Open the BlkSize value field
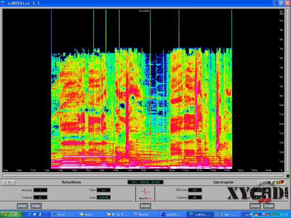Screen dimensions: 291x218 195,190
